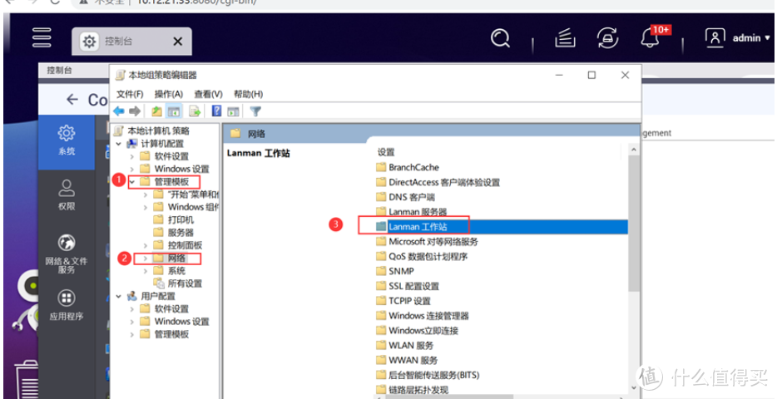
Task: Select DirectAccess 客户端体验设置 entry
Action: click(438, 182)
